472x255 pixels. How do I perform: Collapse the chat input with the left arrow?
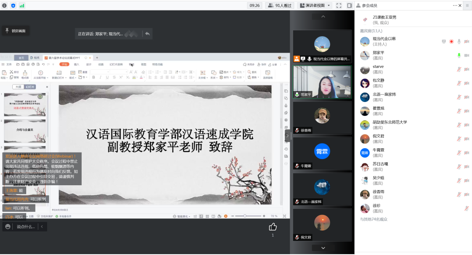point(42,227)
